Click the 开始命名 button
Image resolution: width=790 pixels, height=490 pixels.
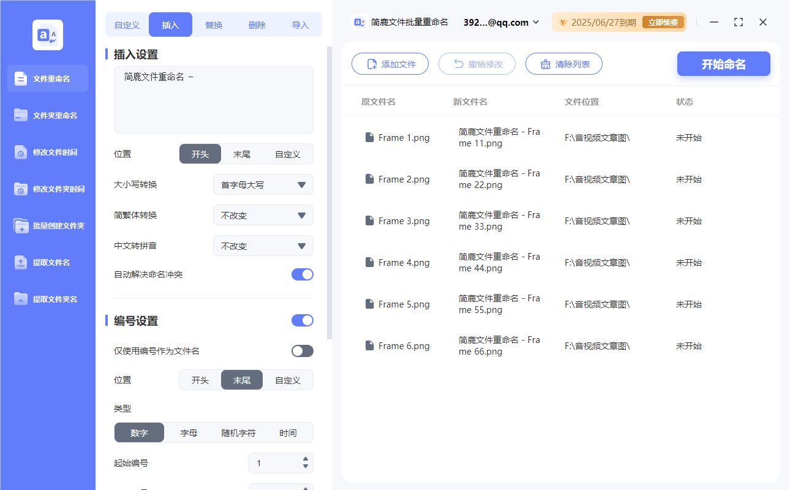pos(723,64)
